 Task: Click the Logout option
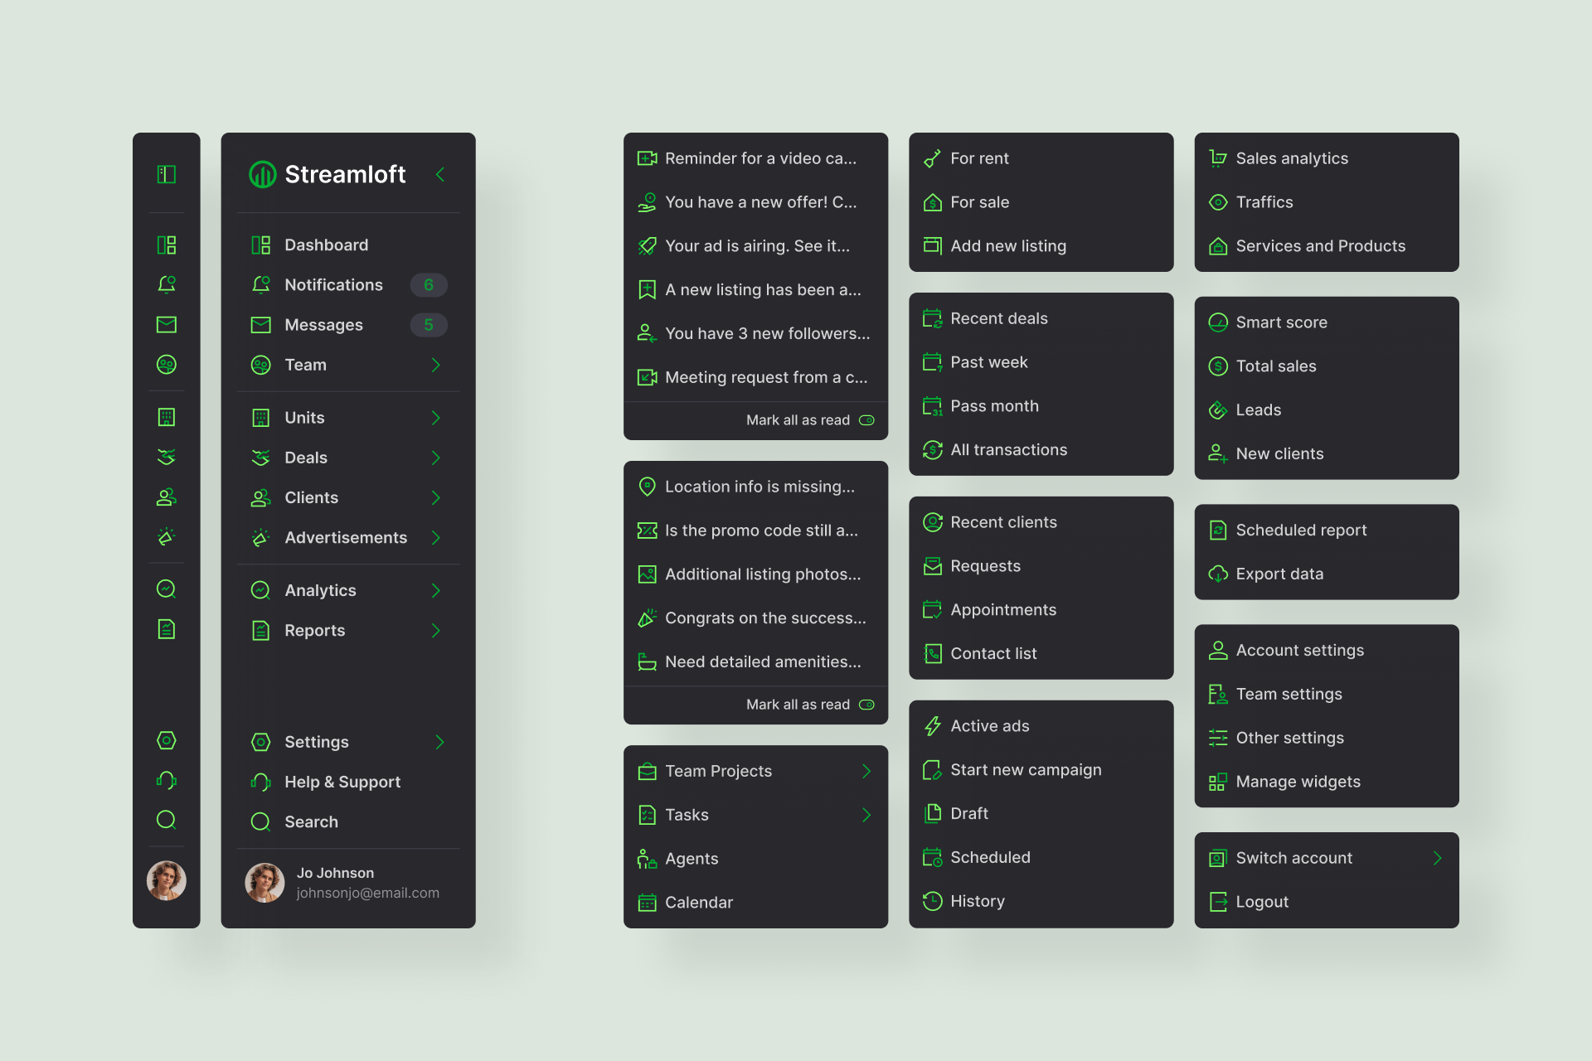pyautogui.click(x=1261, y=902)
